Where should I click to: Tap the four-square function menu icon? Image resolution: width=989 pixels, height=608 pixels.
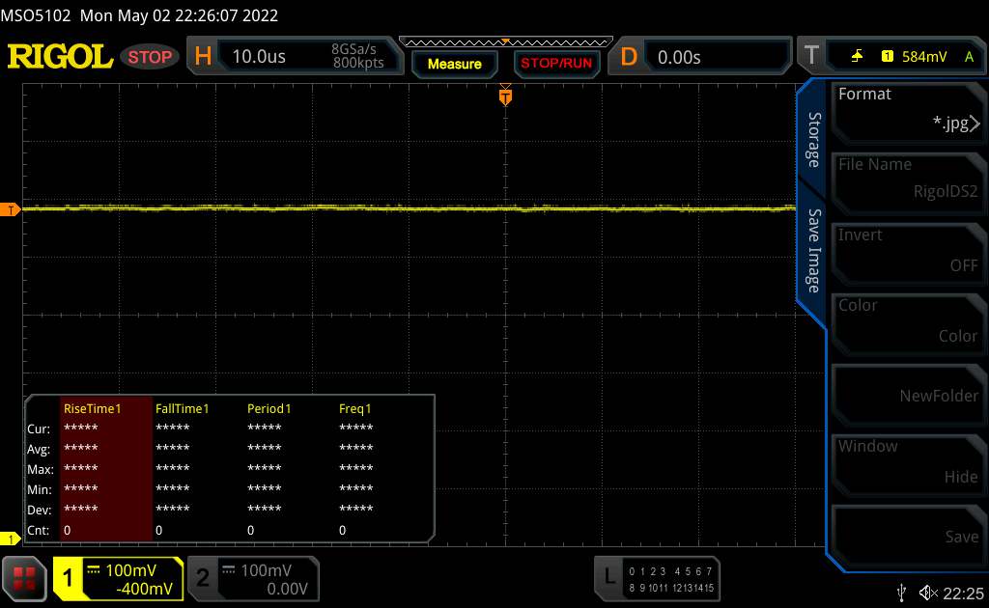[x=25, y=578]
